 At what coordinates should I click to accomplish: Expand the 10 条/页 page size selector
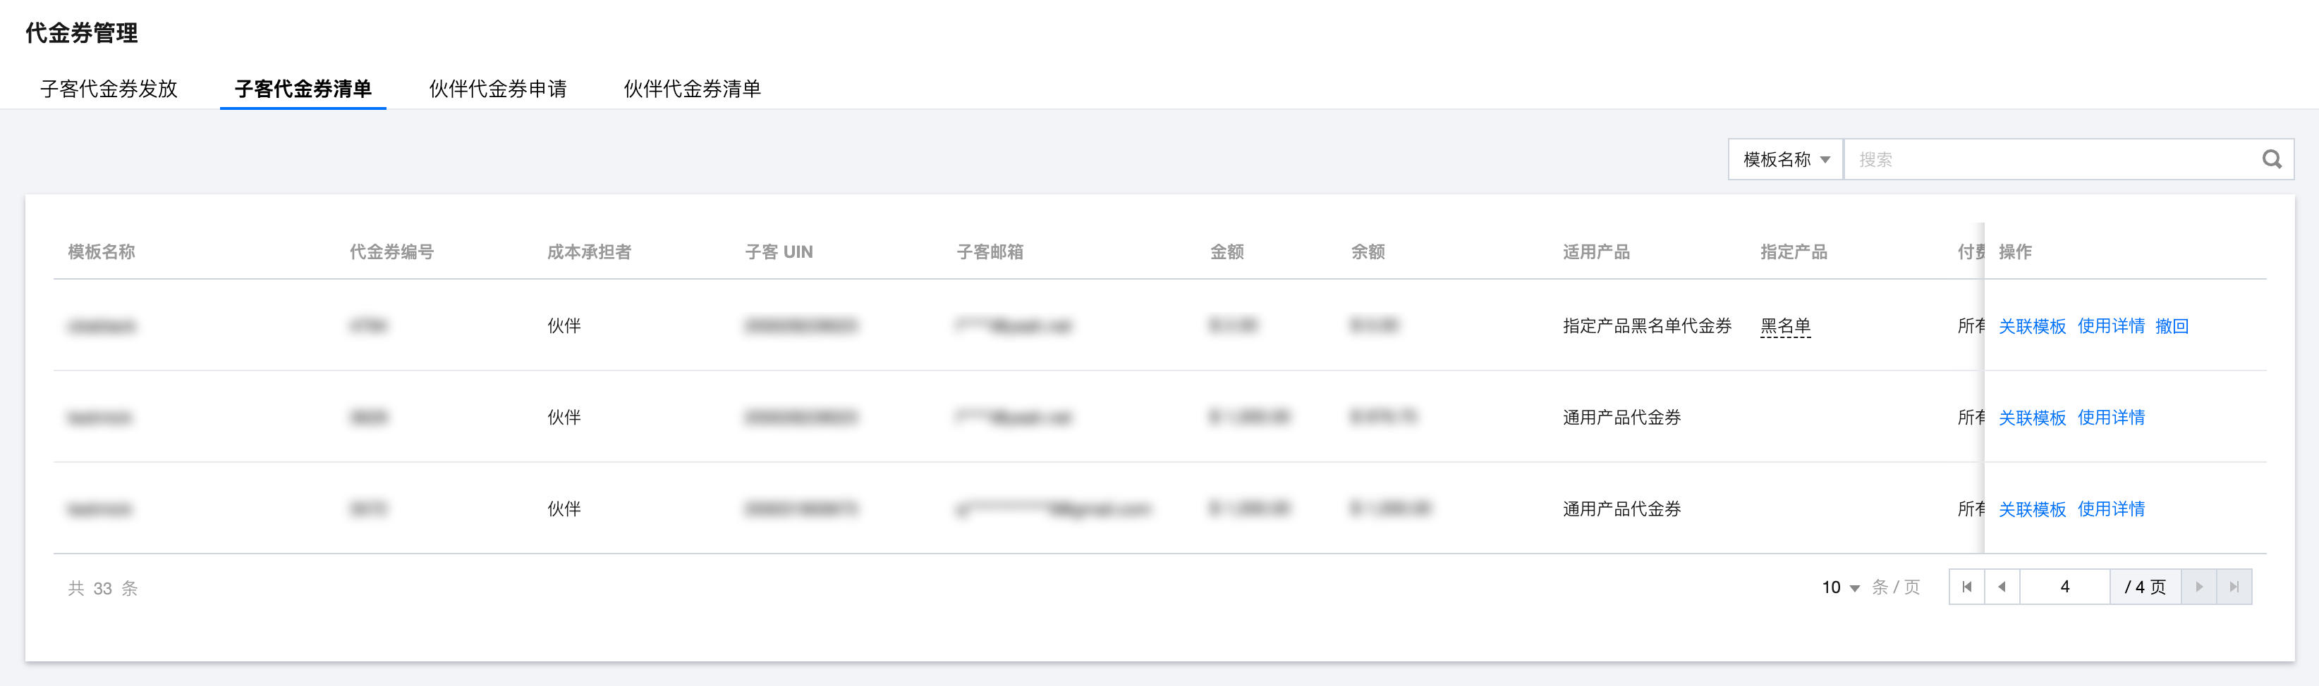pos(1841,587)
